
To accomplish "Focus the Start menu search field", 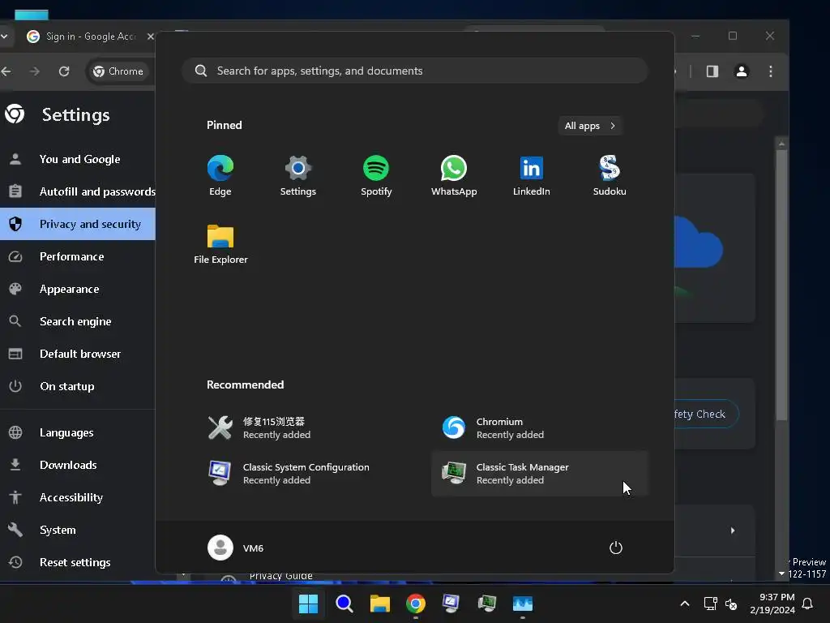I will click(414, 71).
